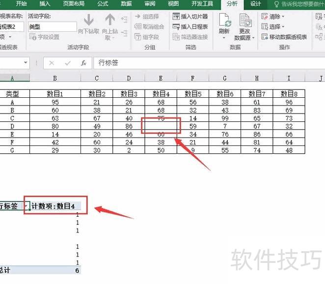The width and height of the screenshot is (325, 284).
Task: Click the PivotTable name input box
Action: pyautogui.click(x=11, y=27)
